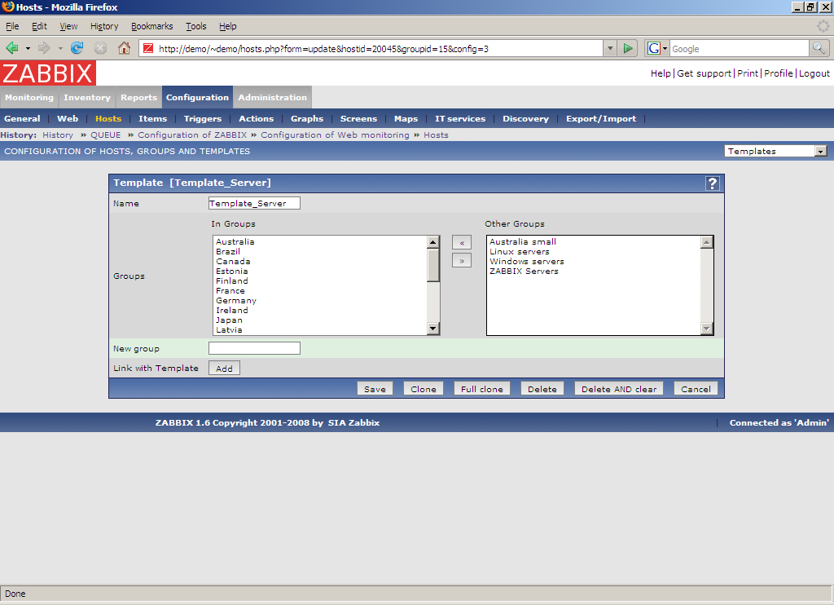
Task: Open the History menu
Action: [104, 26]
